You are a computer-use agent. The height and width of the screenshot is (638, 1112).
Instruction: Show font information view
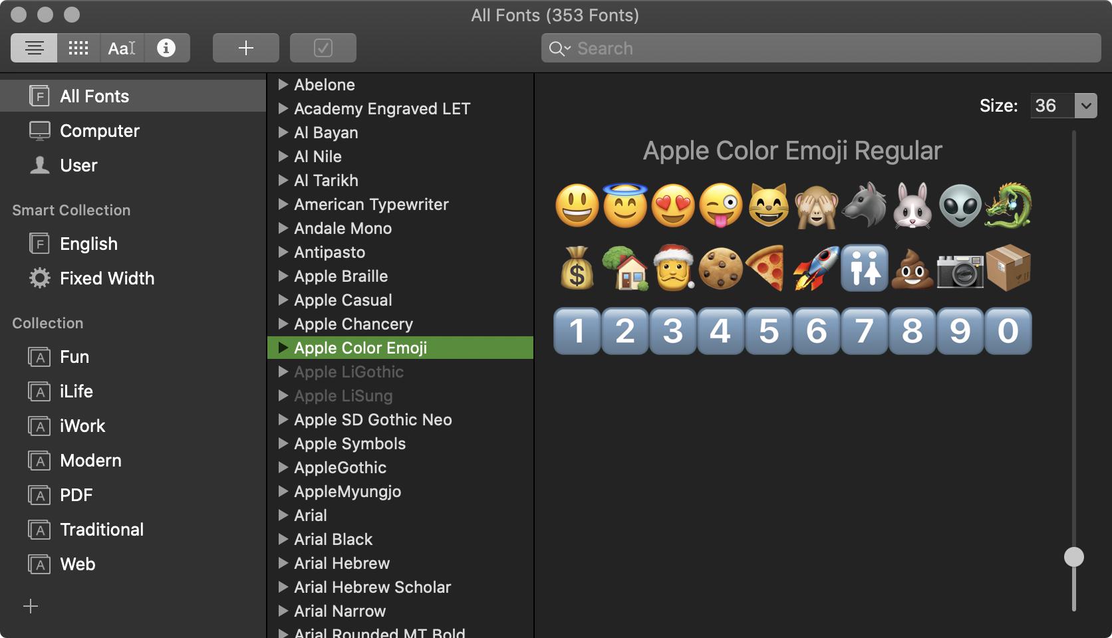coord(166,48)
